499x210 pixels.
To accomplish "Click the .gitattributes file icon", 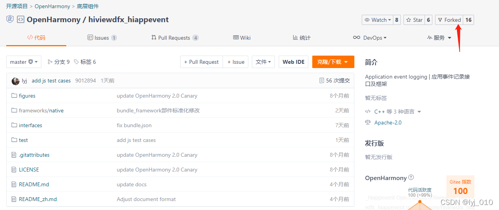I will click(14, 155).
